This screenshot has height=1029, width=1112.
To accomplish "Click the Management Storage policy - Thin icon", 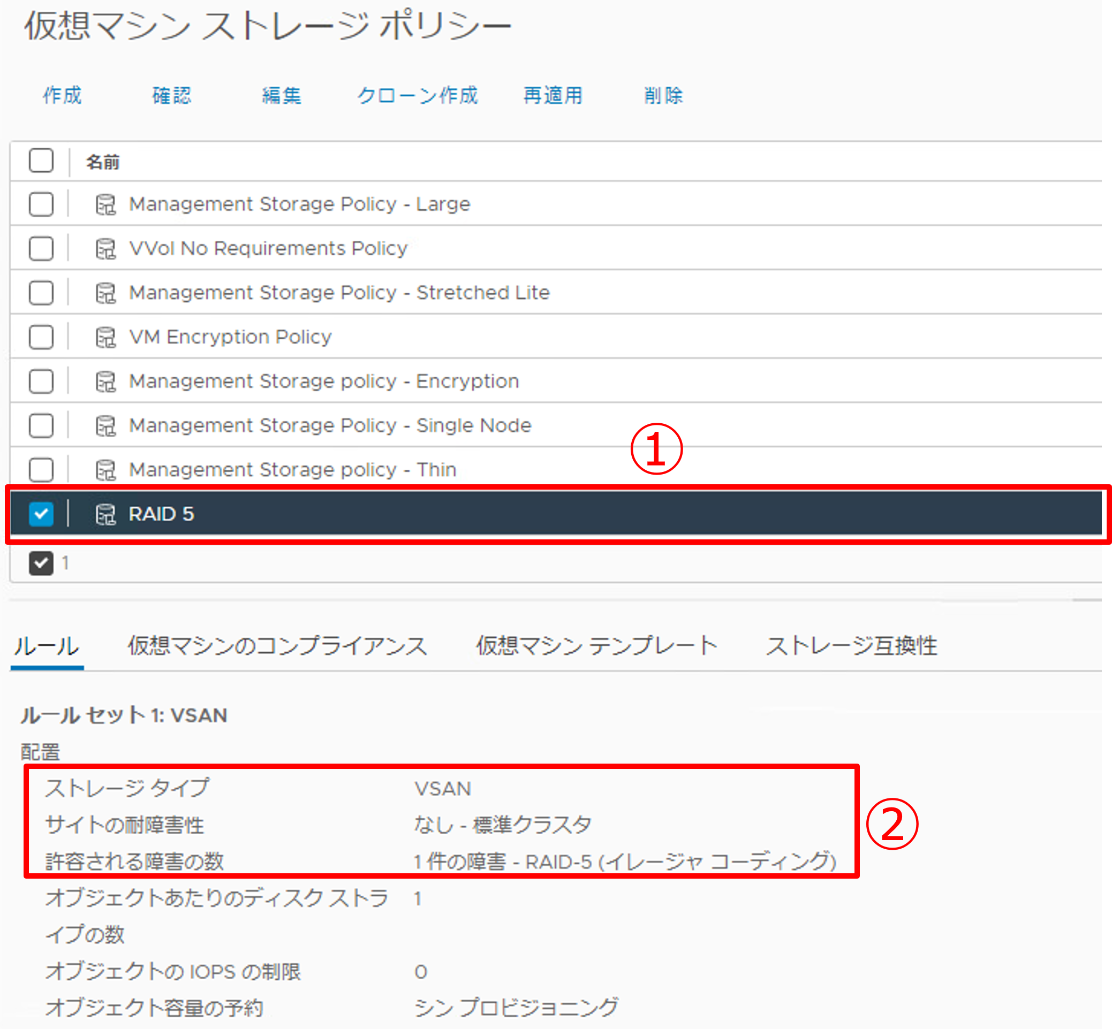I will click(105, 470).
